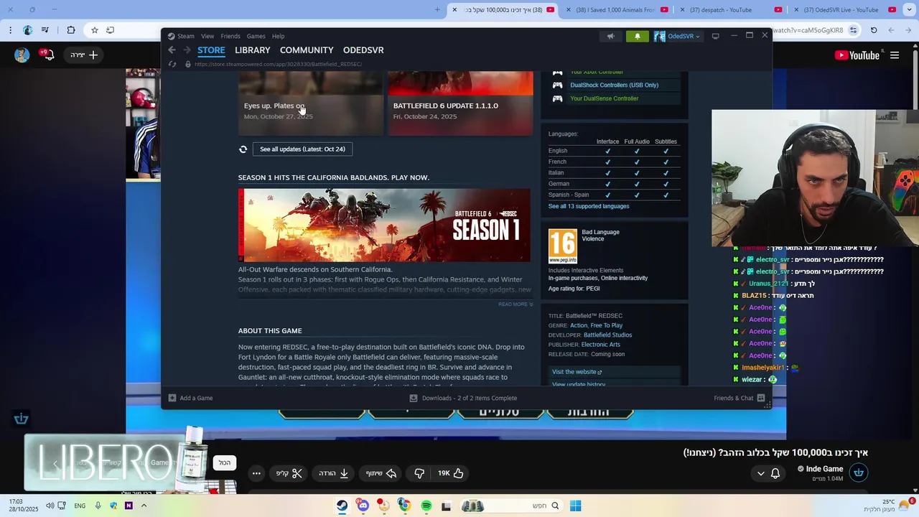
Task: Click the YouTube clip scissors button
Action: (289, 473)
